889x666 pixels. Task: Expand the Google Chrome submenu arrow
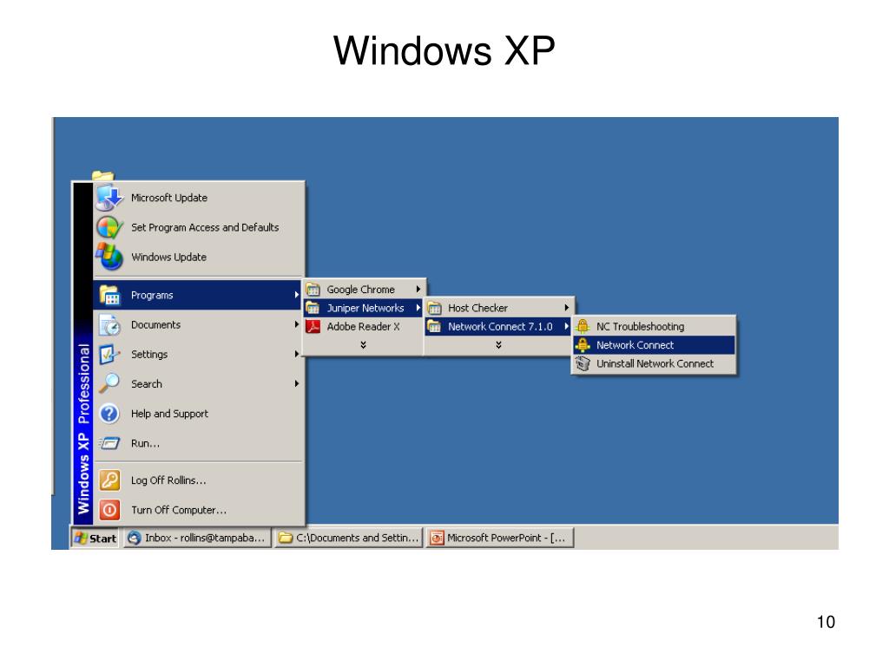418,290
